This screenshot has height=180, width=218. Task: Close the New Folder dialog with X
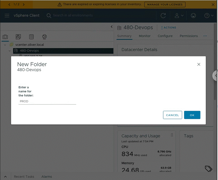(x=199, y=64)
